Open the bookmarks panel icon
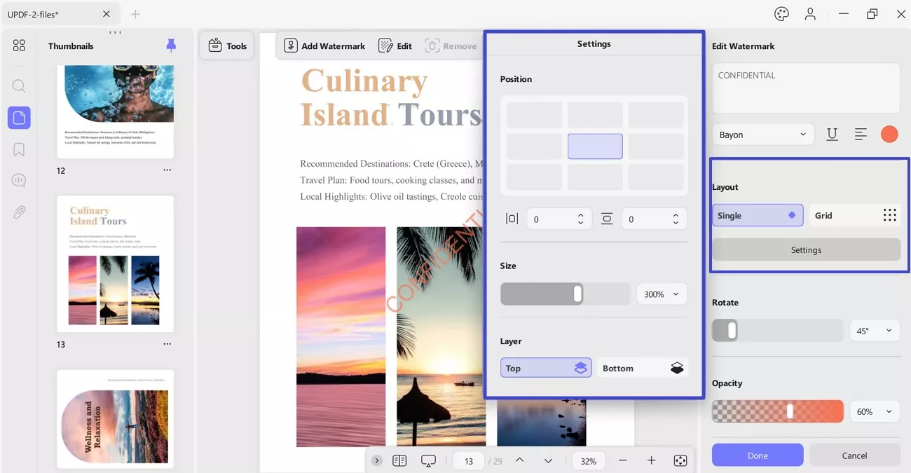The image size is (911, 473). click(19, 149)
